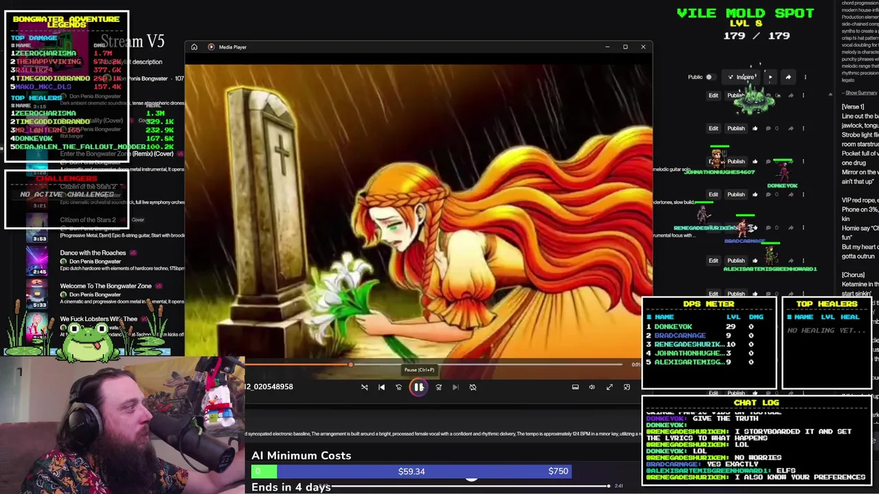Click Media Player home icon in title bar
The image size is (879, 494).
pos(194,47)
